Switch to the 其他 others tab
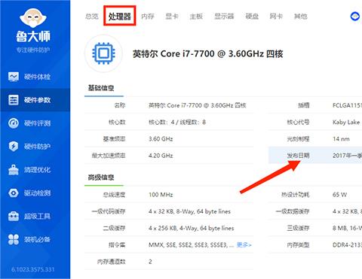The width and height of the screenshot is (362, 279). pyautogui.click(x=301, y=17)
